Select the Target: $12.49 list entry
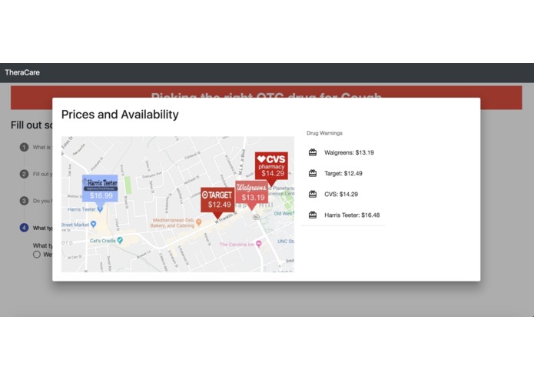Image resolution: width=534 pixels, height=380 pixels. [343, 173]
